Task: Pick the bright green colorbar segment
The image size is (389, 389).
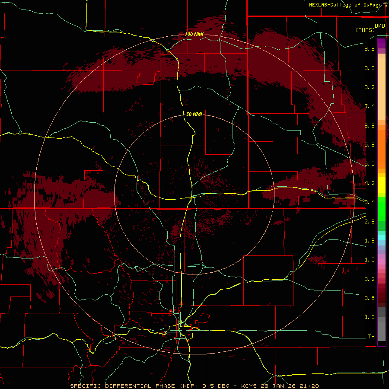Action: coord(382,208)
